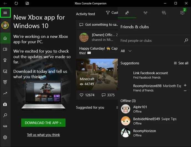Open the Microsoft Store bag icon
Image resolution: width=191 pixels, height=147 pixels.
(5, 104)
